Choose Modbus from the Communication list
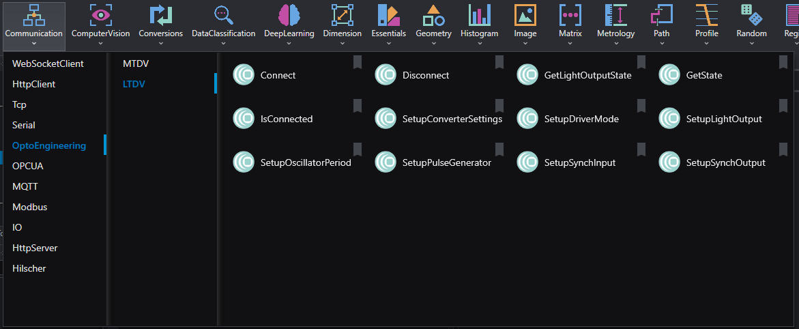The height and width of the screenshot is (329, 799). pyautogui.click(x=30, y=207)
